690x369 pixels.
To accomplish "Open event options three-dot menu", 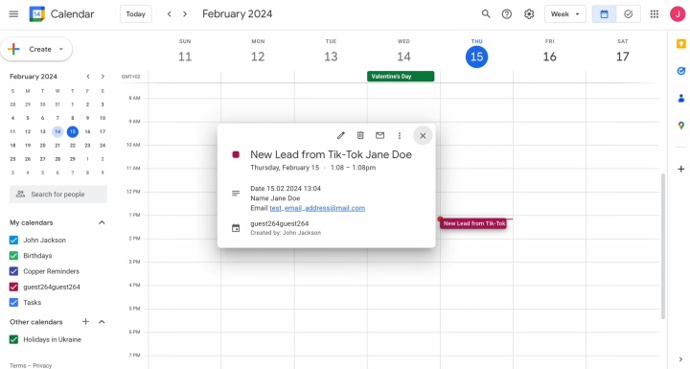I will click(x=399, y=136).
